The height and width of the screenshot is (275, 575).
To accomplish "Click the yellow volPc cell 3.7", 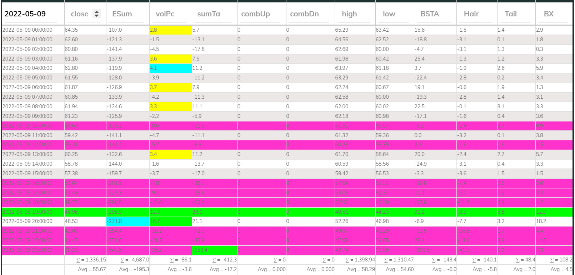I will pyautogui.click(x=171, y=87).
